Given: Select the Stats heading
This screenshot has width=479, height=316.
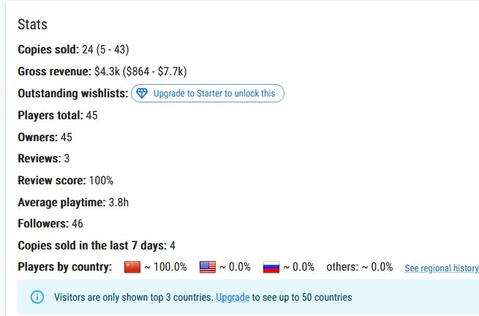Looking at the screenshot, I should click(32, 24).
